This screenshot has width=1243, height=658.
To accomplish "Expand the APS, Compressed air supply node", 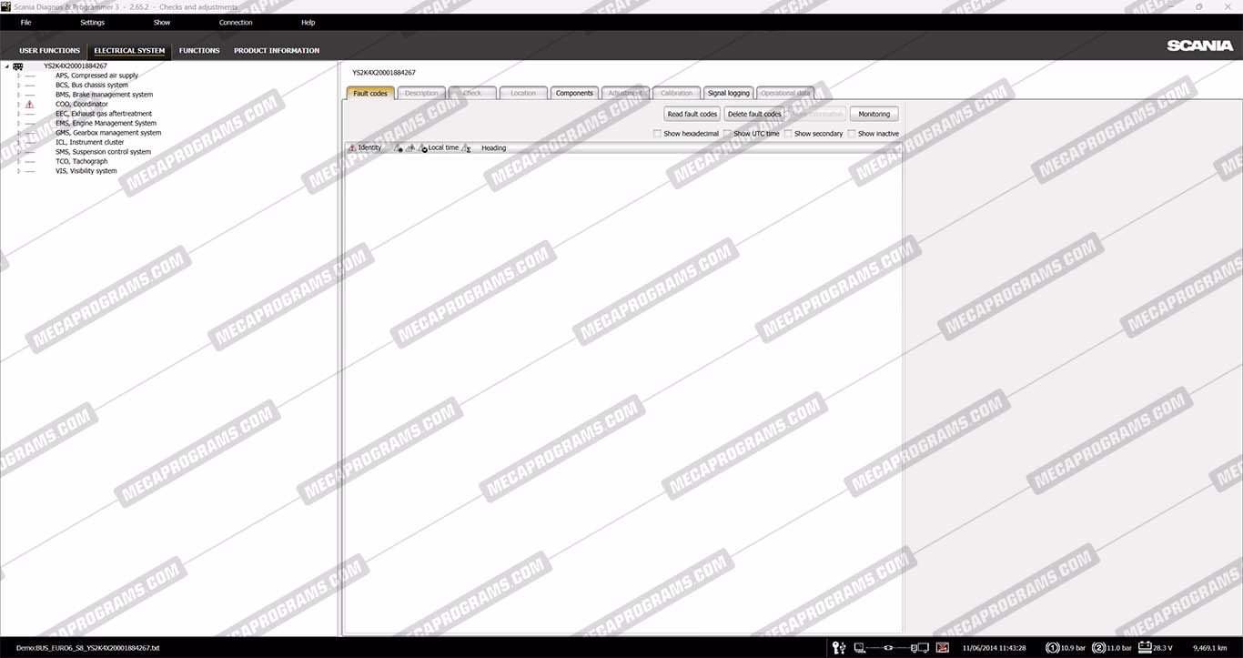I will 18,76.
